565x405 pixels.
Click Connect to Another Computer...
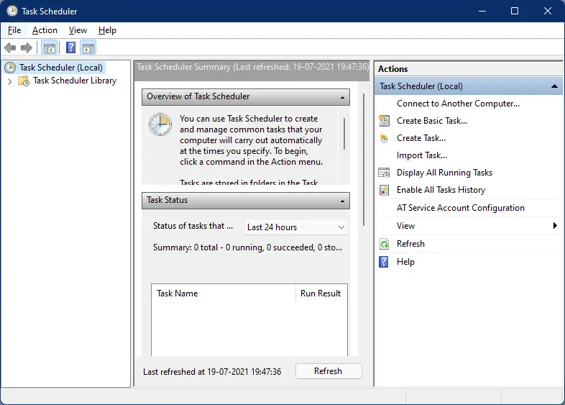[x=458, y=104]
